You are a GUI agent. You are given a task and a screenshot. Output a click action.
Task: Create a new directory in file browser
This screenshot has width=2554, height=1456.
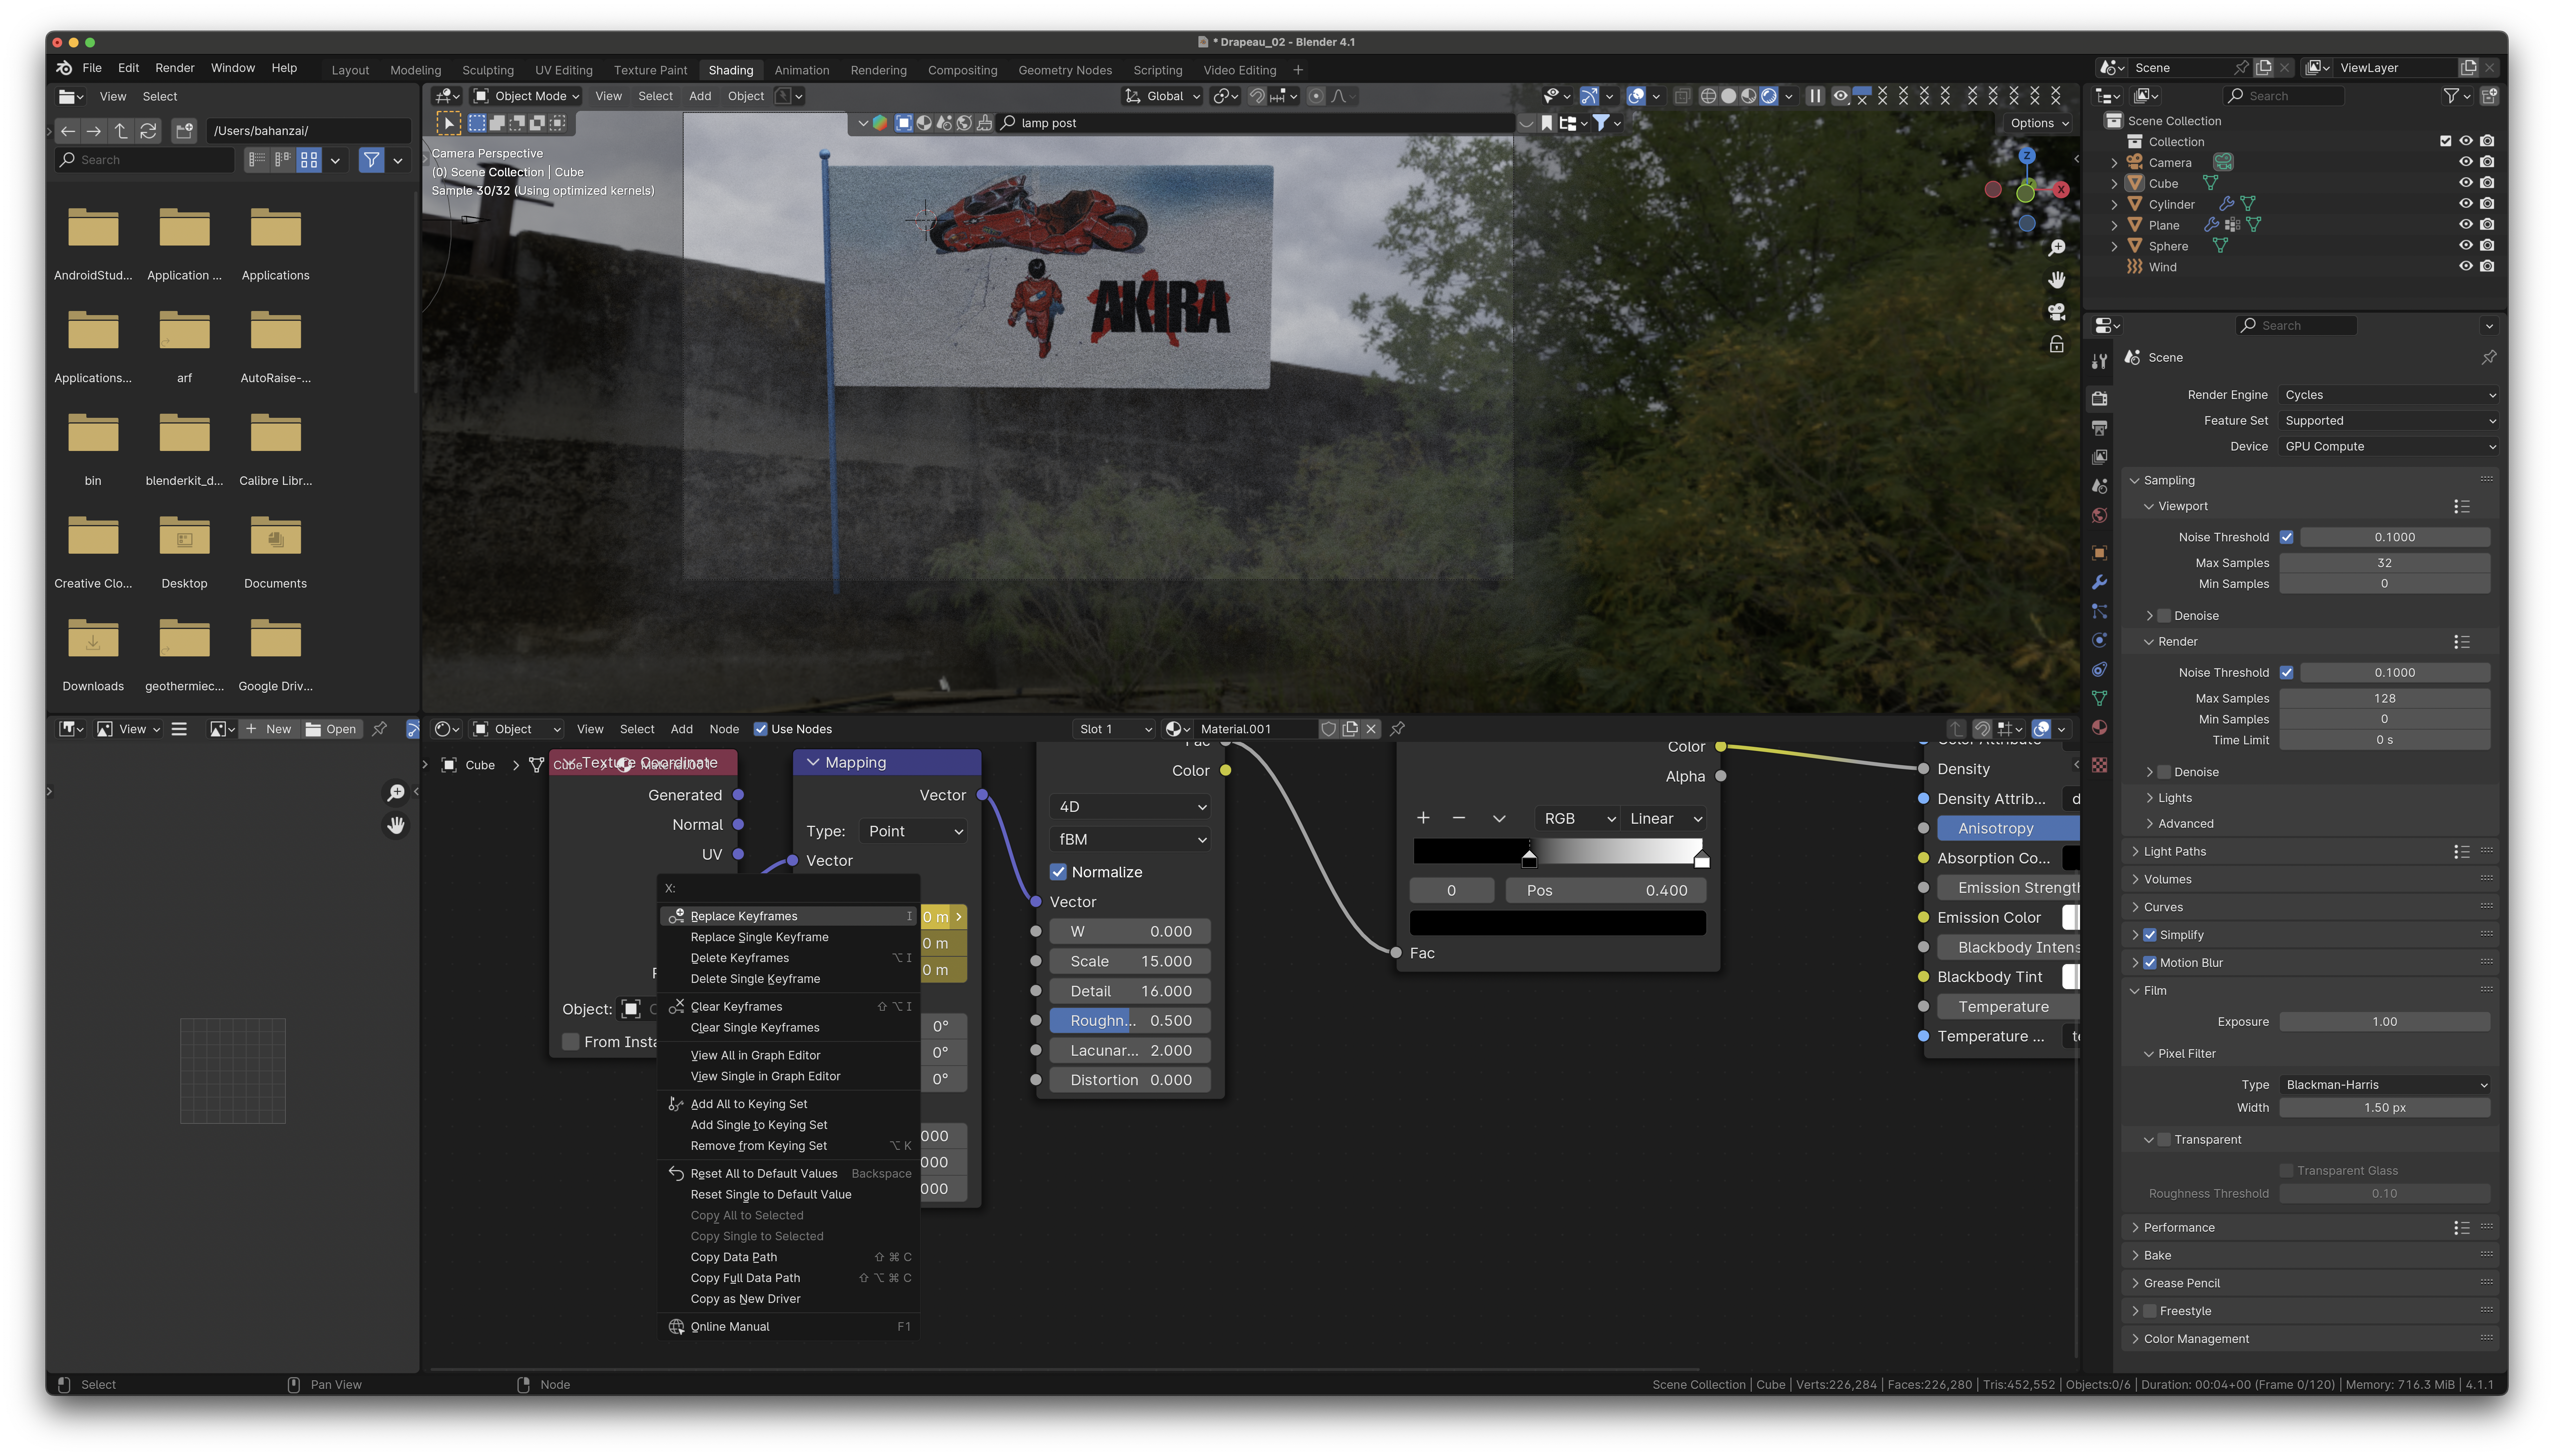[184, 131]
